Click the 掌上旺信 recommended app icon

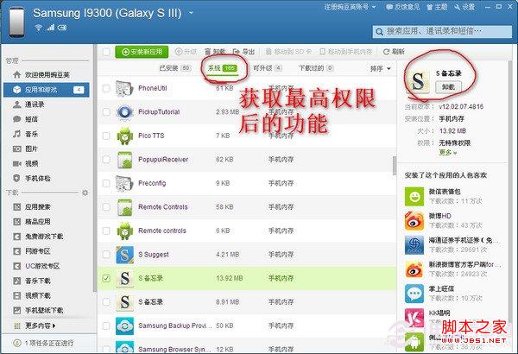pyautogui.click(x=414, y=294)
